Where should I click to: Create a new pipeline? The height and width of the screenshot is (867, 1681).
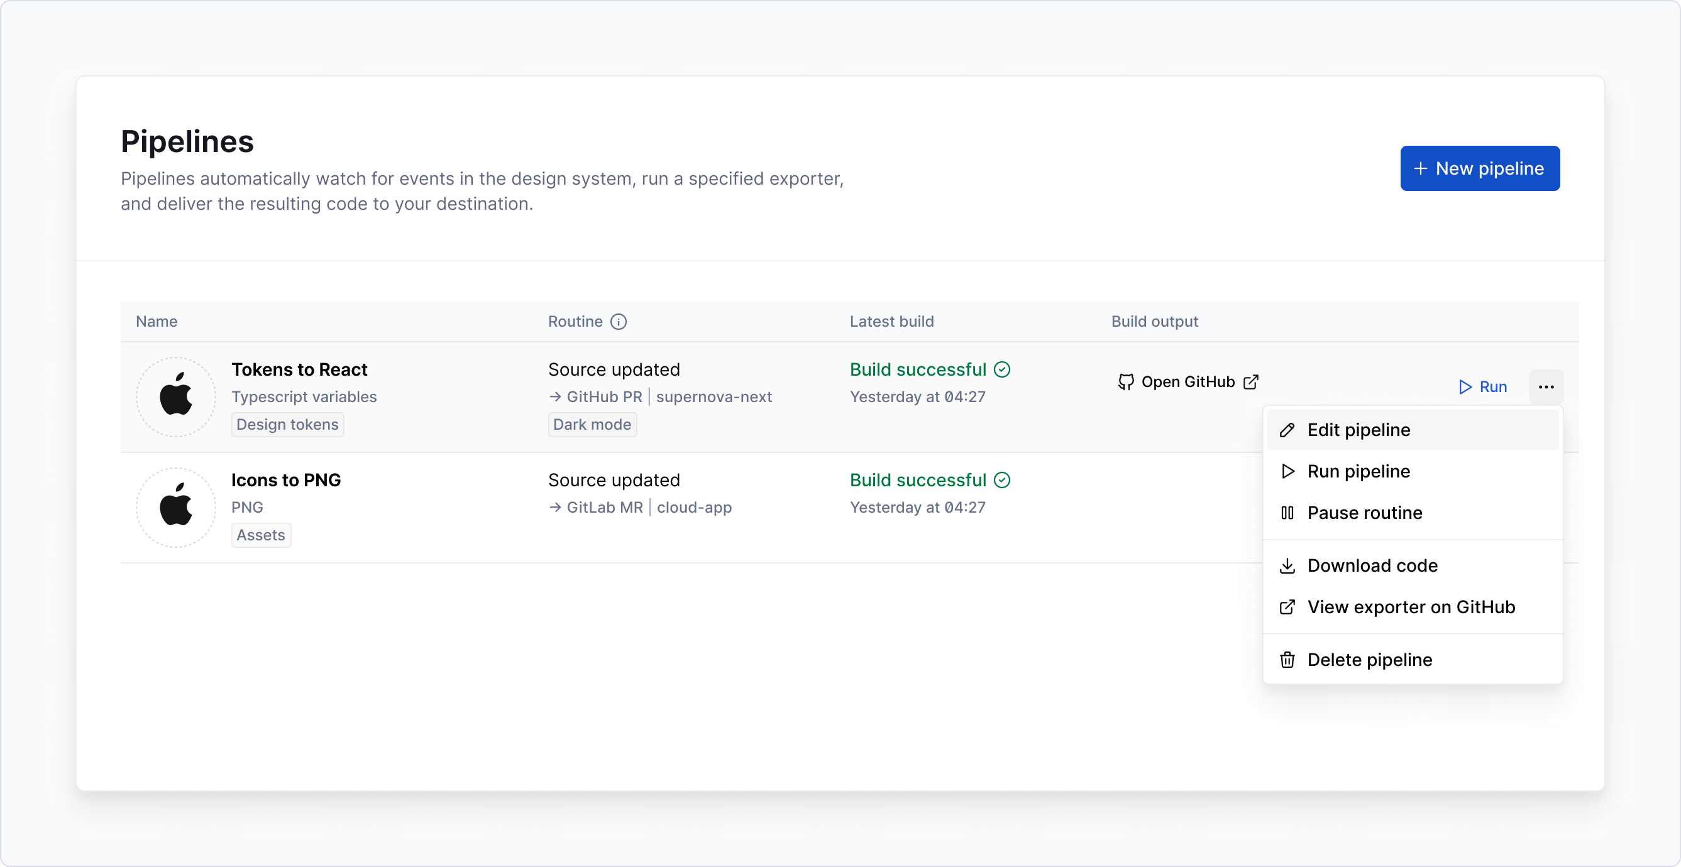point(1480,168)
